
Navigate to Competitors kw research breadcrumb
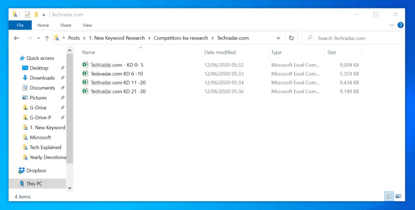(x=180, y=38)
